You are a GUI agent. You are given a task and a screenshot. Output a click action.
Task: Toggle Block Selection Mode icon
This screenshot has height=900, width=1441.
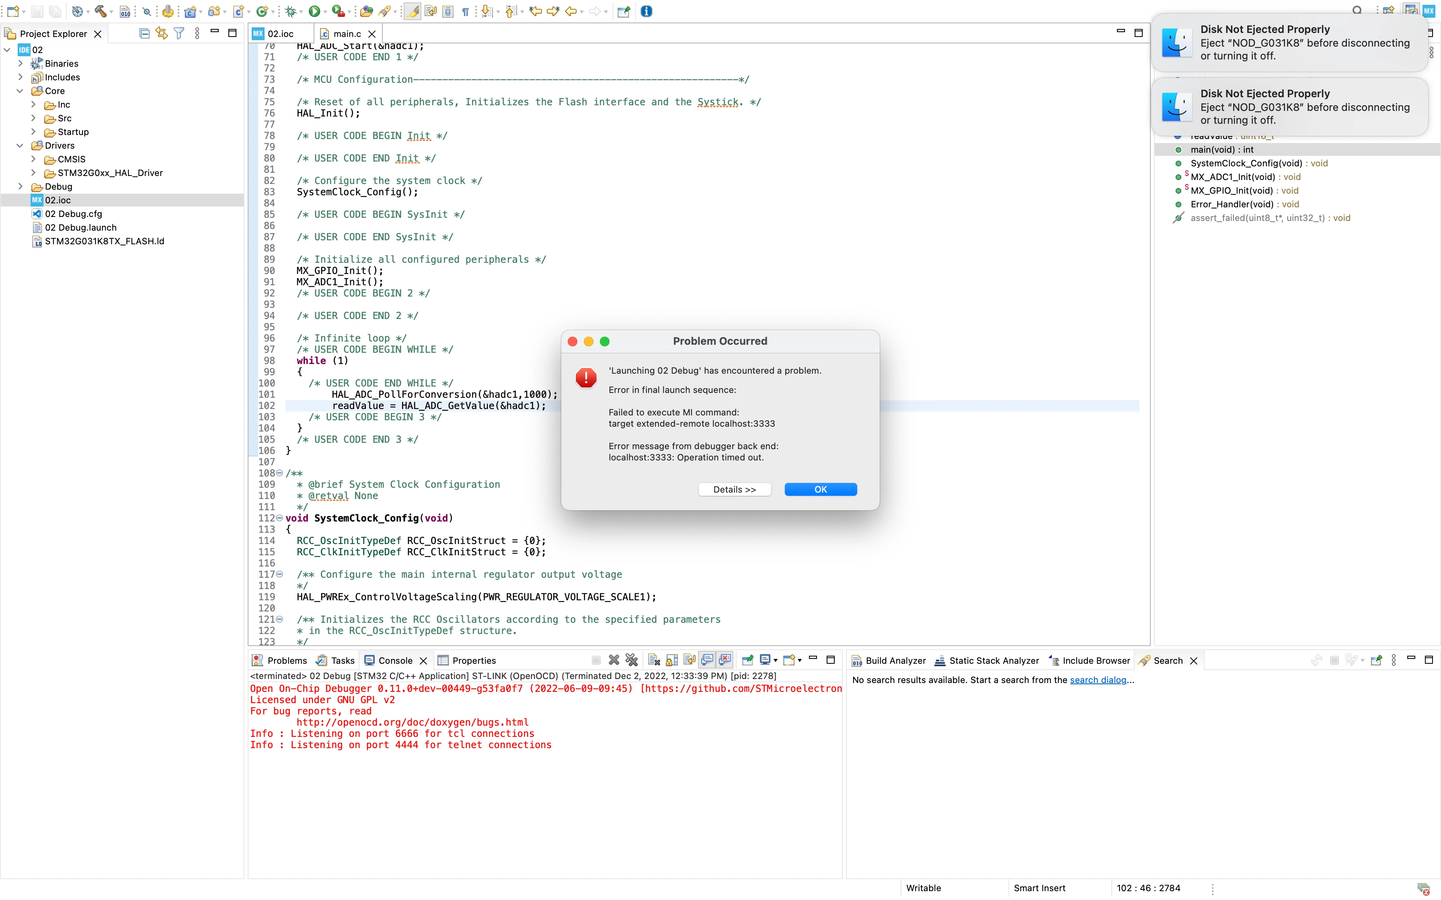coord(448,11)
